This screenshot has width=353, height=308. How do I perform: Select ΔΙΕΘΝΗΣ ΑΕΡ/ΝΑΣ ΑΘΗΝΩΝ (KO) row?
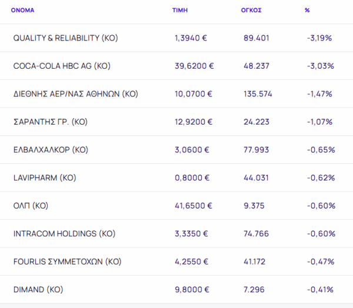point(75,94)
